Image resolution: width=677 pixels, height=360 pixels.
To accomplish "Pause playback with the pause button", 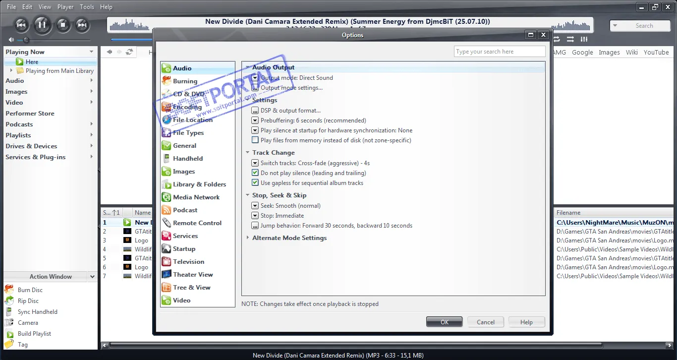I will [x=42, y=24].
